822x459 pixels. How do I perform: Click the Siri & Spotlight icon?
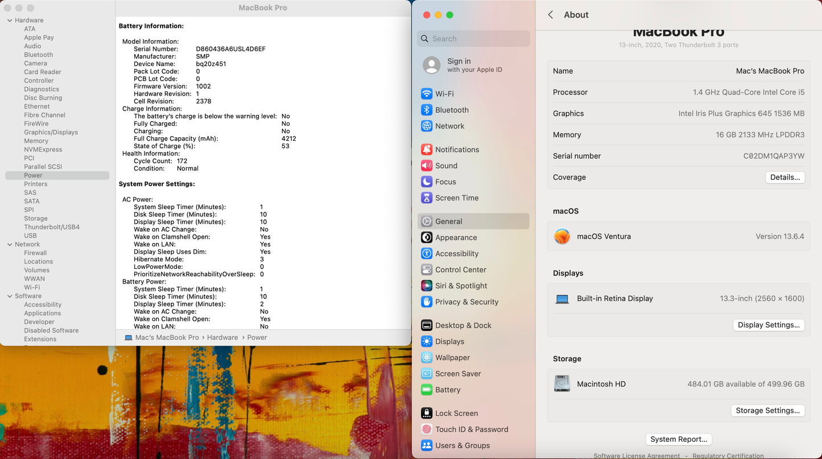[x=427, y=286]
